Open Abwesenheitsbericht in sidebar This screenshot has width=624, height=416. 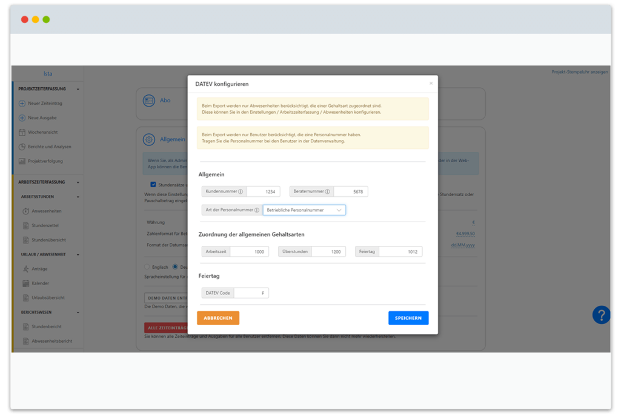52,342
